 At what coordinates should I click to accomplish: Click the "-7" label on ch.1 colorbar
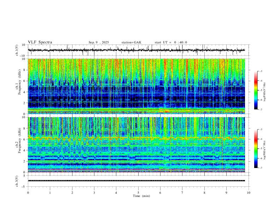pyautogui.click(x=261, y=110)
